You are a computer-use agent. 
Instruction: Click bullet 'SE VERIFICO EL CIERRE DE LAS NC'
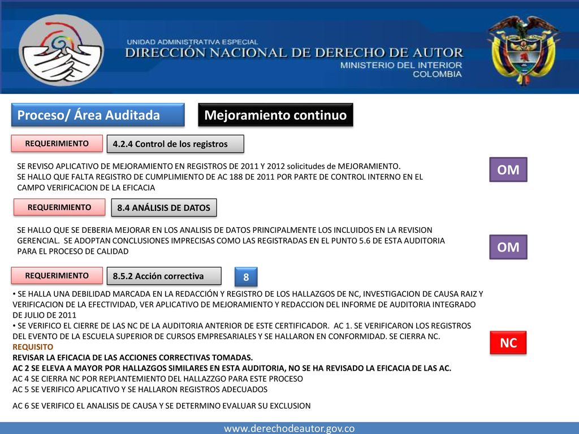[242, 326]
